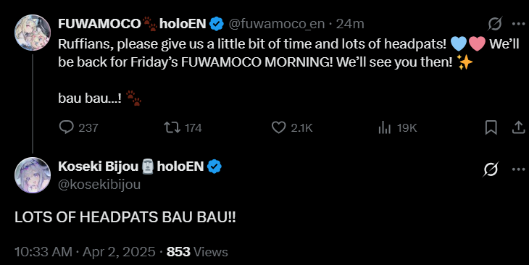
Task: Retweet the FUWAMOCO post
Action: 183,127
